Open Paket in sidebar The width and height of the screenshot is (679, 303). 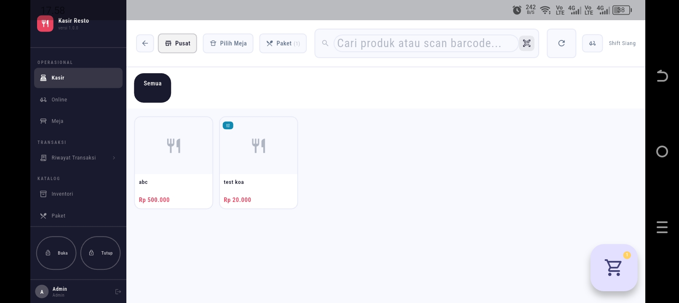coord(78,216)
